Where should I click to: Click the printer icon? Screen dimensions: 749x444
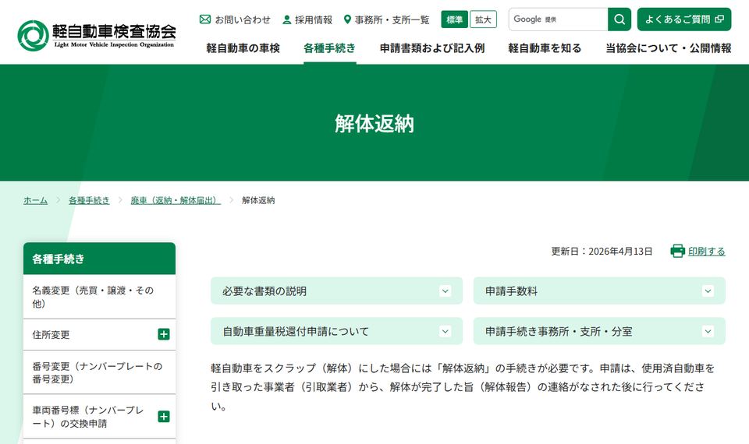pos(677,251)
